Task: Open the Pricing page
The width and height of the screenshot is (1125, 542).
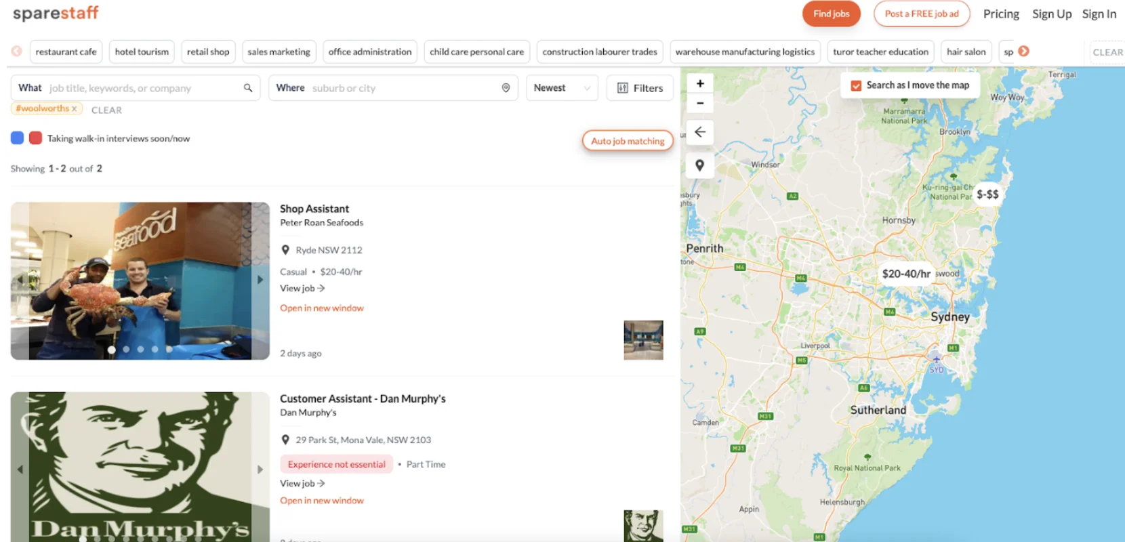Action: 1001,14
